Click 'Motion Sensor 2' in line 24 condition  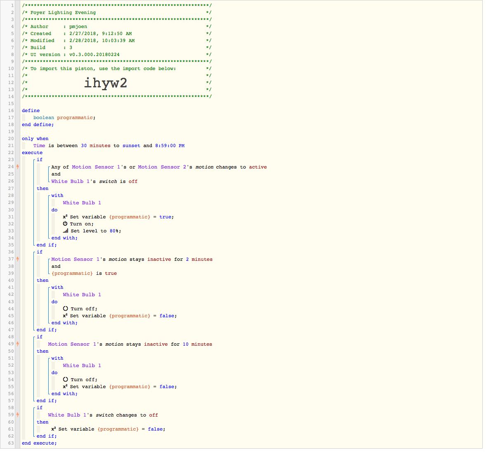pyautogui.click(x=162, y=167)
